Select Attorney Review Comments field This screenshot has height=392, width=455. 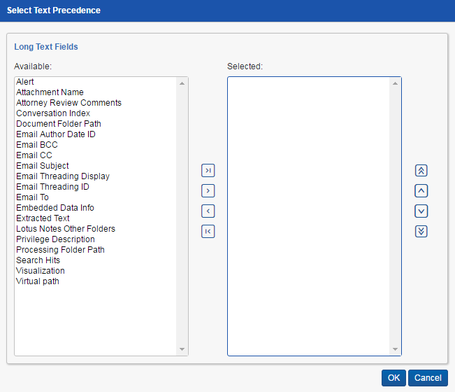(x=96, y=103)
